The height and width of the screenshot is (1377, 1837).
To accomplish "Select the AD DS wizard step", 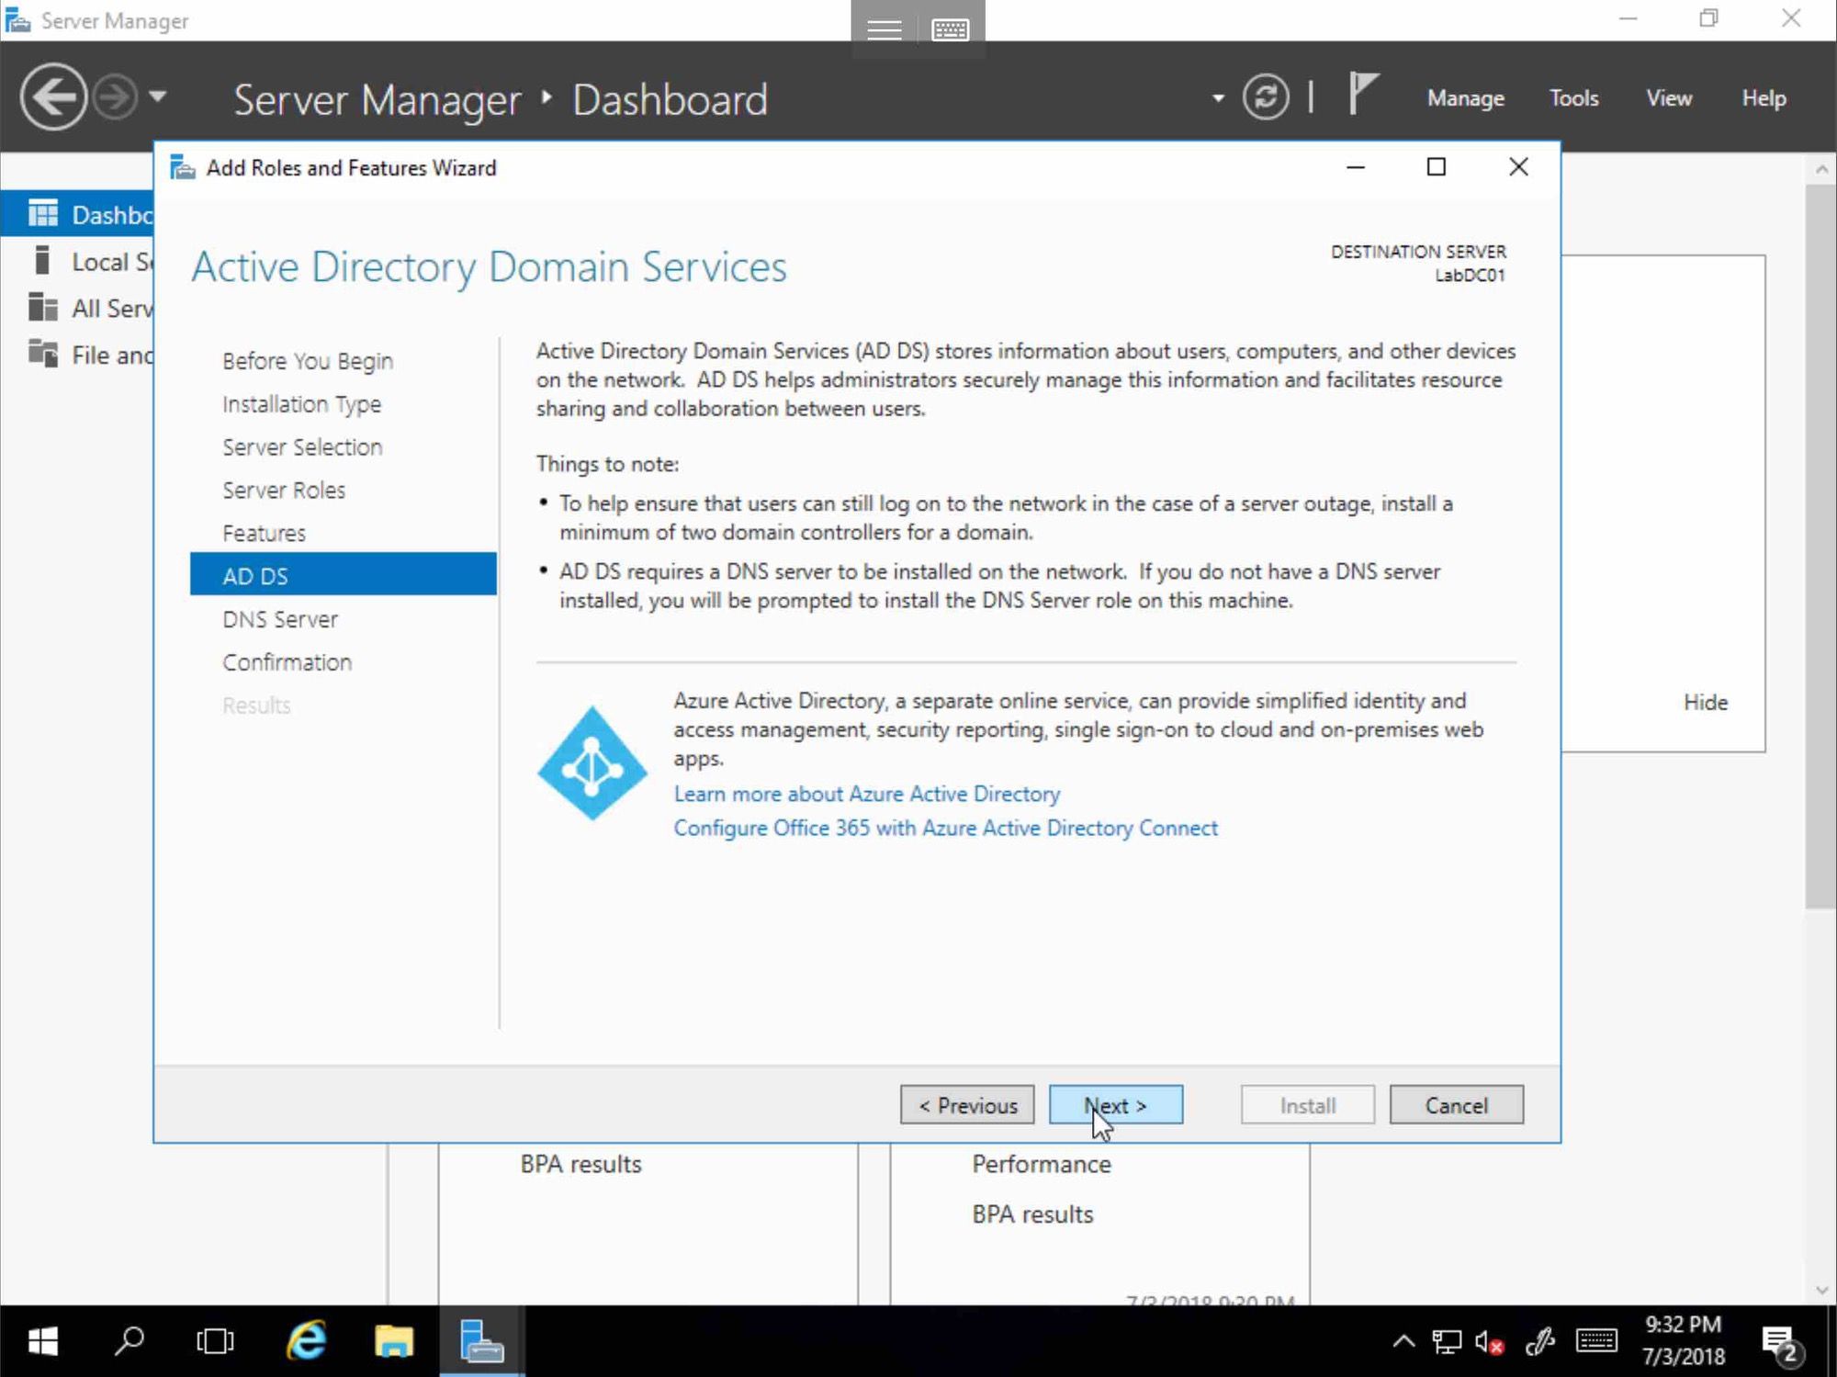I will 343,575.
